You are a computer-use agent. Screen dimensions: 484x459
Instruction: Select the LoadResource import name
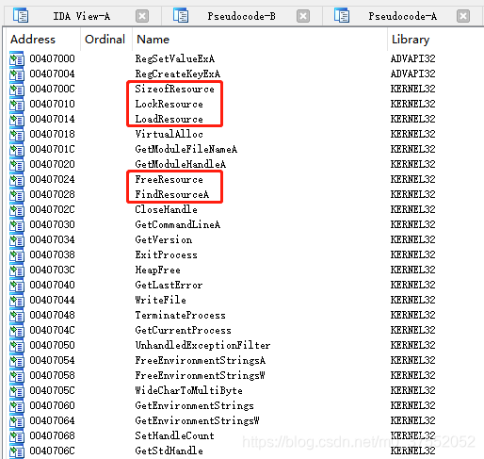coord(169,119)
